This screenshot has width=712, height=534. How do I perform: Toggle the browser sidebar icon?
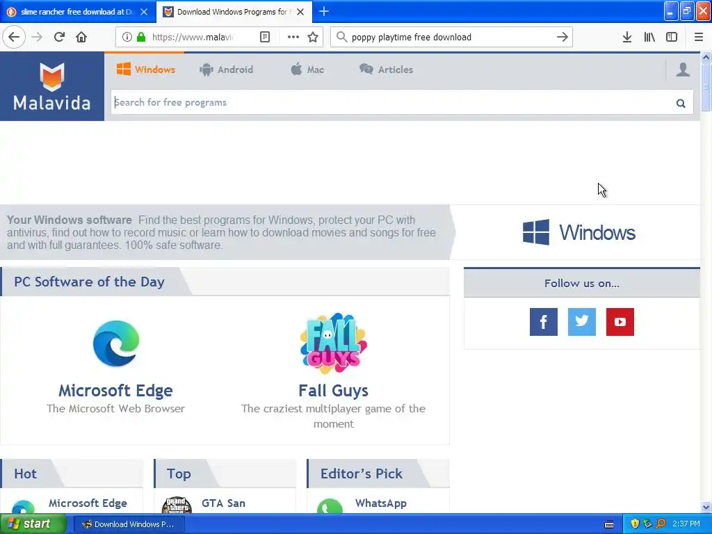coord(672,37)
